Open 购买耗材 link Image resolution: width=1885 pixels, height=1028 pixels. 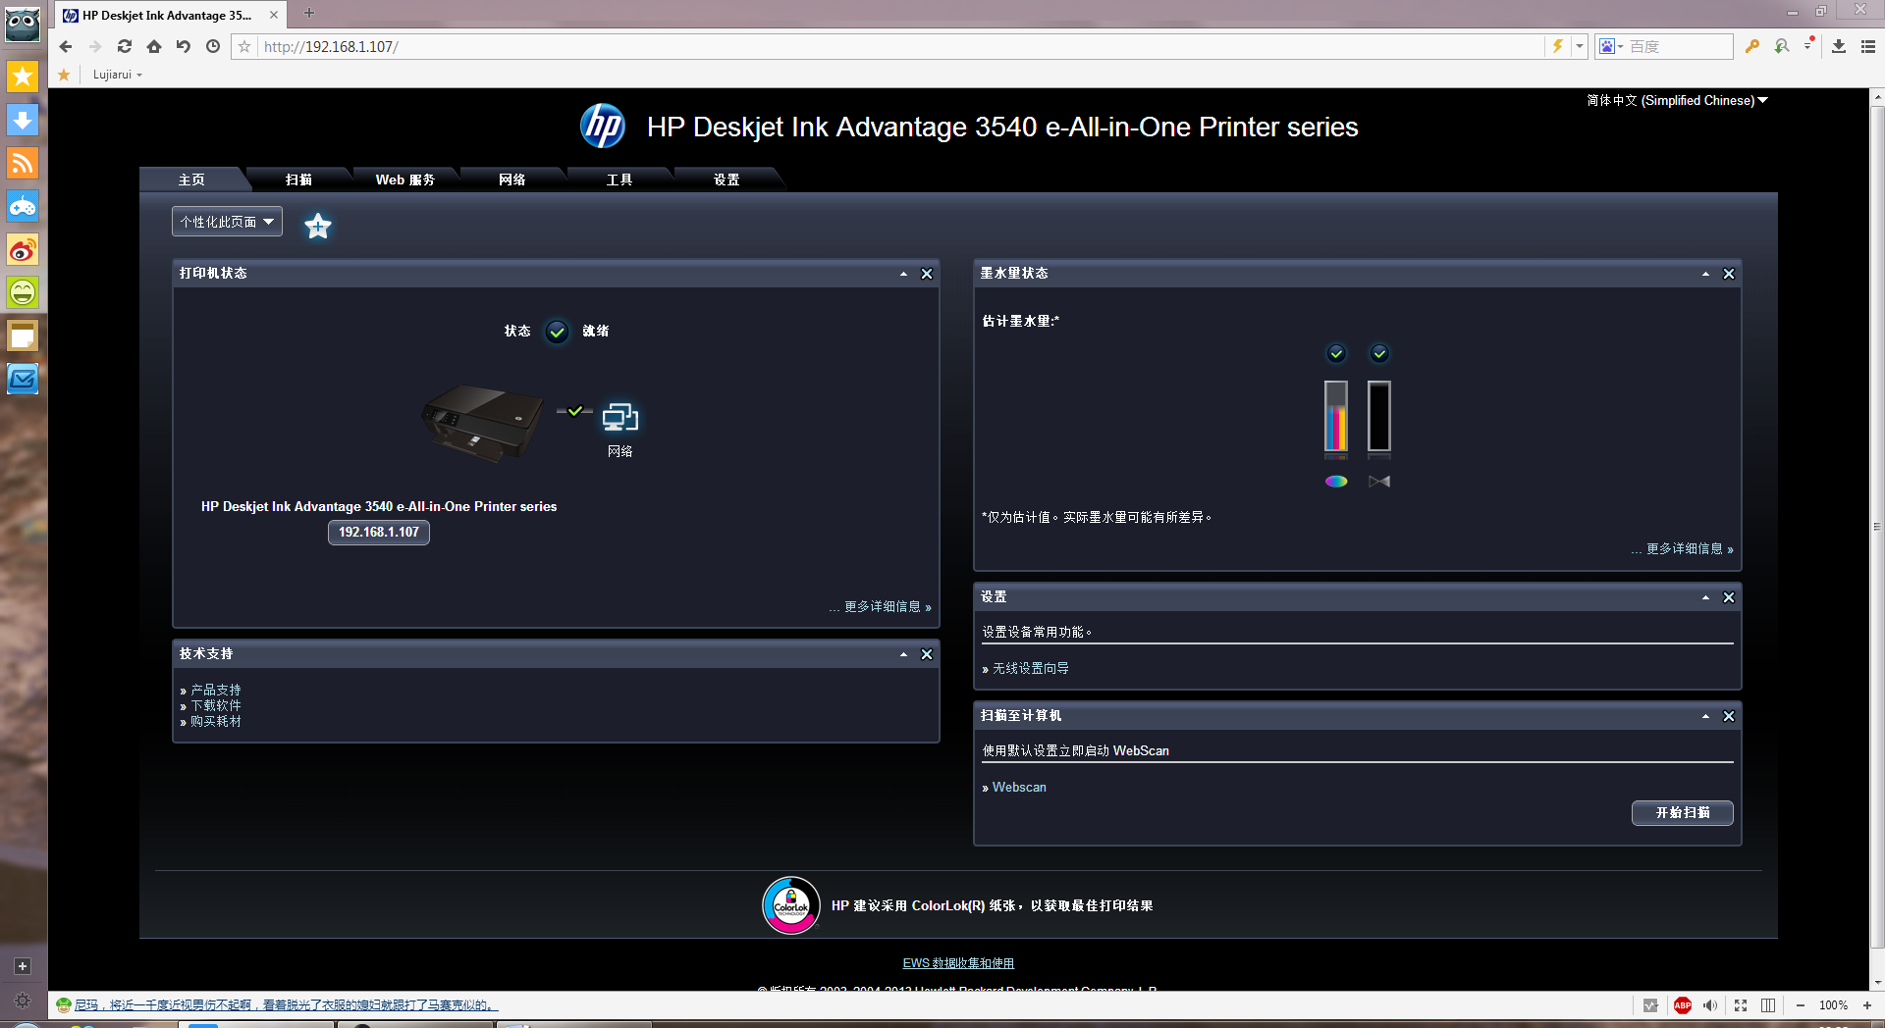[216, 721]
